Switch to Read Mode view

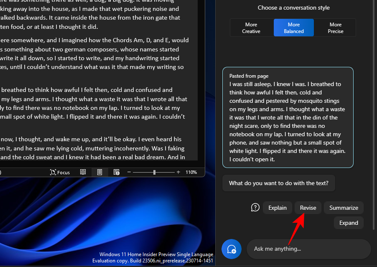[x=83, y=172]
